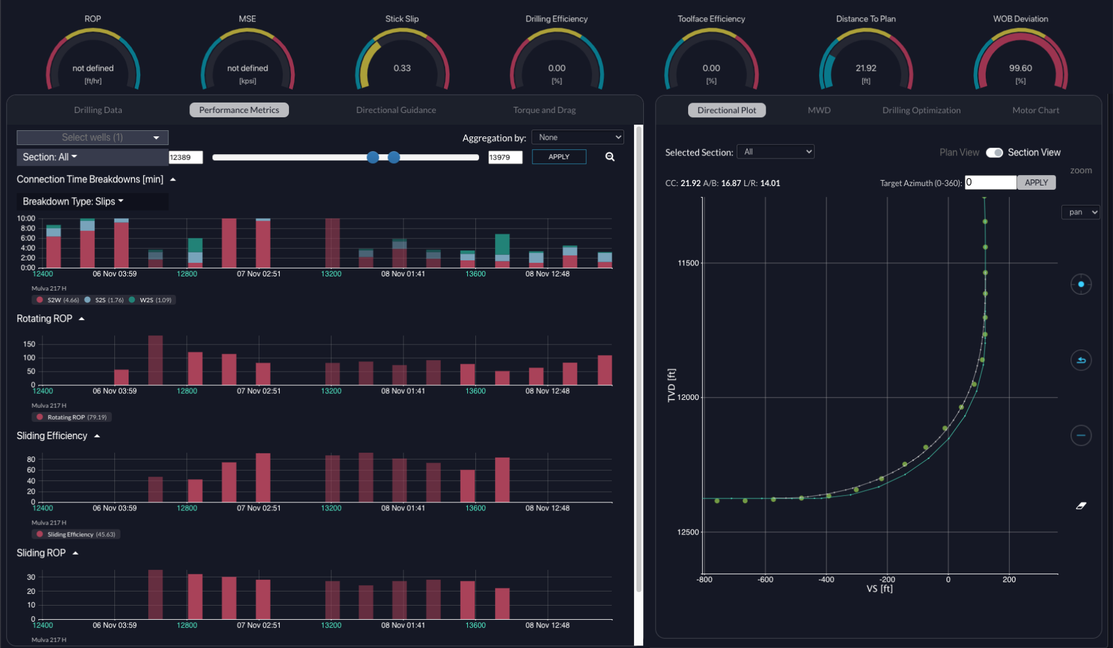
Task: Click the left depth range slider handle
Action: click(x=373, y=157)
